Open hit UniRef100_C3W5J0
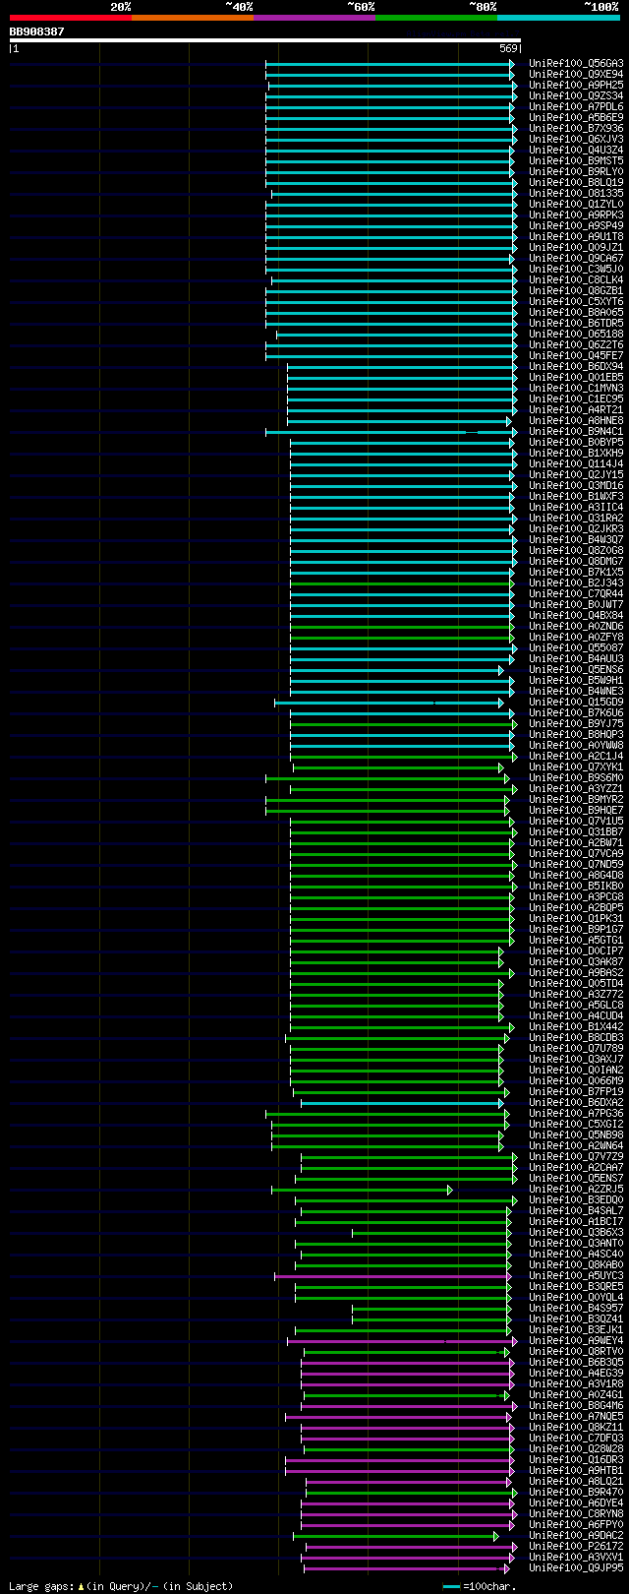629x1594 pixels. point(576,269)
